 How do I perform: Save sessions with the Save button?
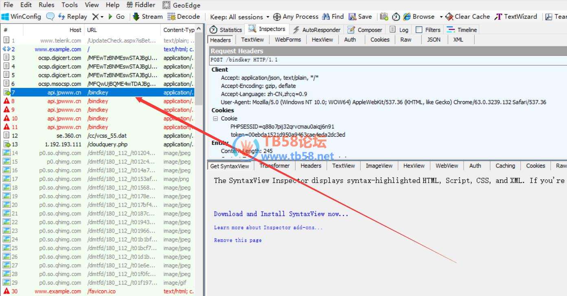point(360,17)
